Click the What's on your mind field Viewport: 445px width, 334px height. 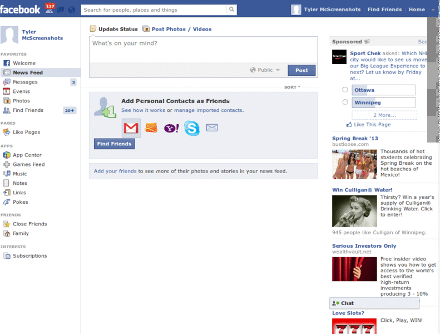203,50
